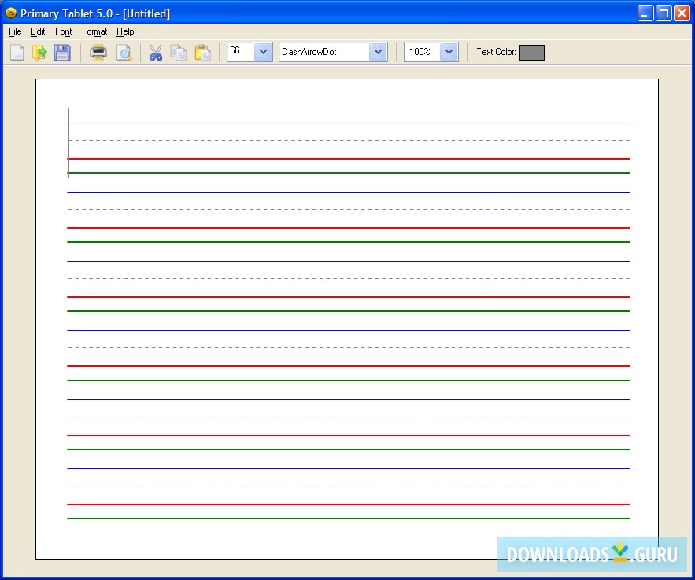
Task: Paste from clipboard icon
Action: click(x=202, y=52)
